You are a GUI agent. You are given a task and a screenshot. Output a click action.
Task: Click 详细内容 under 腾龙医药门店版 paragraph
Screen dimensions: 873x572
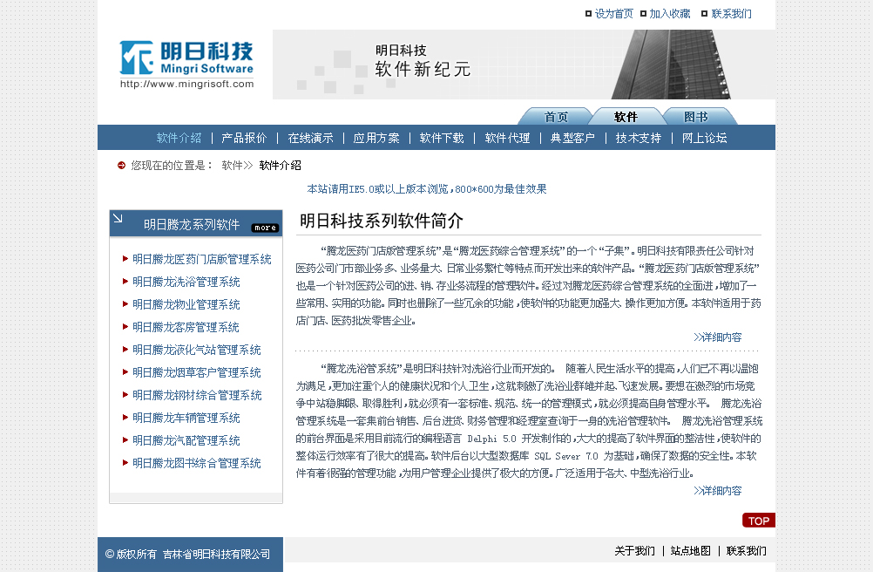point(718,337)
